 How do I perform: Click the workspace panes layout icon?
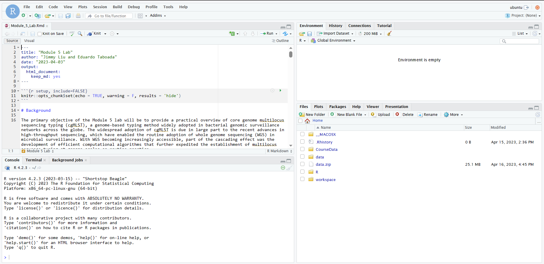[140, 16]
